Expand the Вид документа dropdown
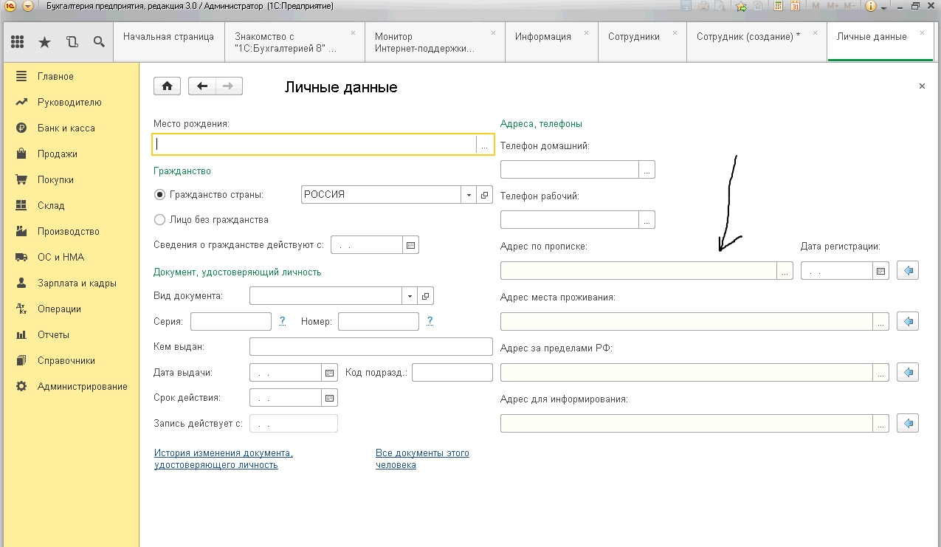This screenshot has height=547, width=941. pos(410,296)
